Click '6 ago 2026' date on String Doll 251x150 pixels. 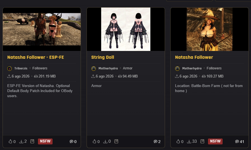(x=105, y=76)
